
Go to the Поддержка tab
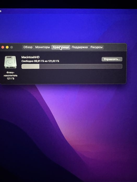80,47
